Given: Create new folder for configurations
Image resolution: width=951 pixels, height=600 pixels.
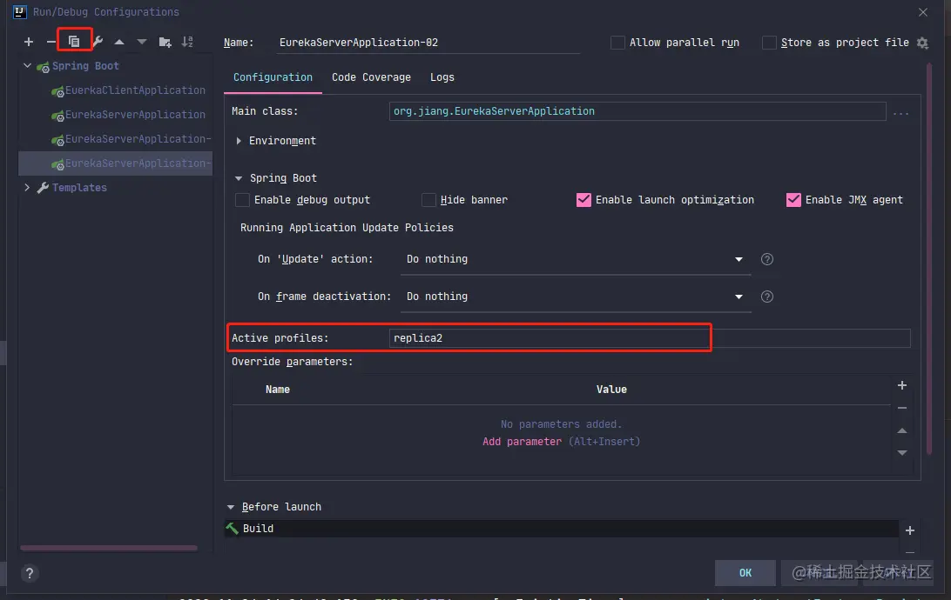Looking at the screenshot, I should (x=165, y=42).
